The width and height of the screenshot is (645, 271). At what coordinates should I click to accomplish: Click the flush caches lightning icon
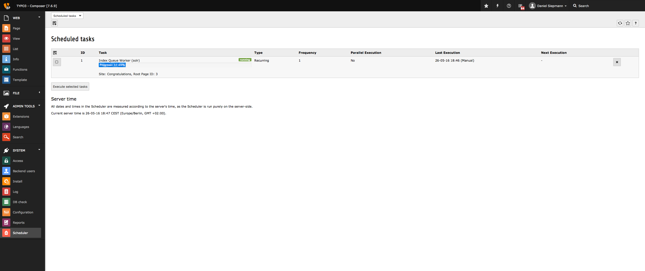[497, 6]
